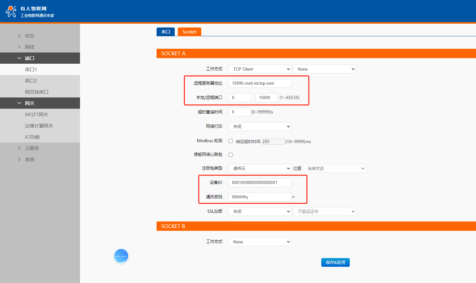Open the TCP Client work mode dropdown

tap(260, 69)
